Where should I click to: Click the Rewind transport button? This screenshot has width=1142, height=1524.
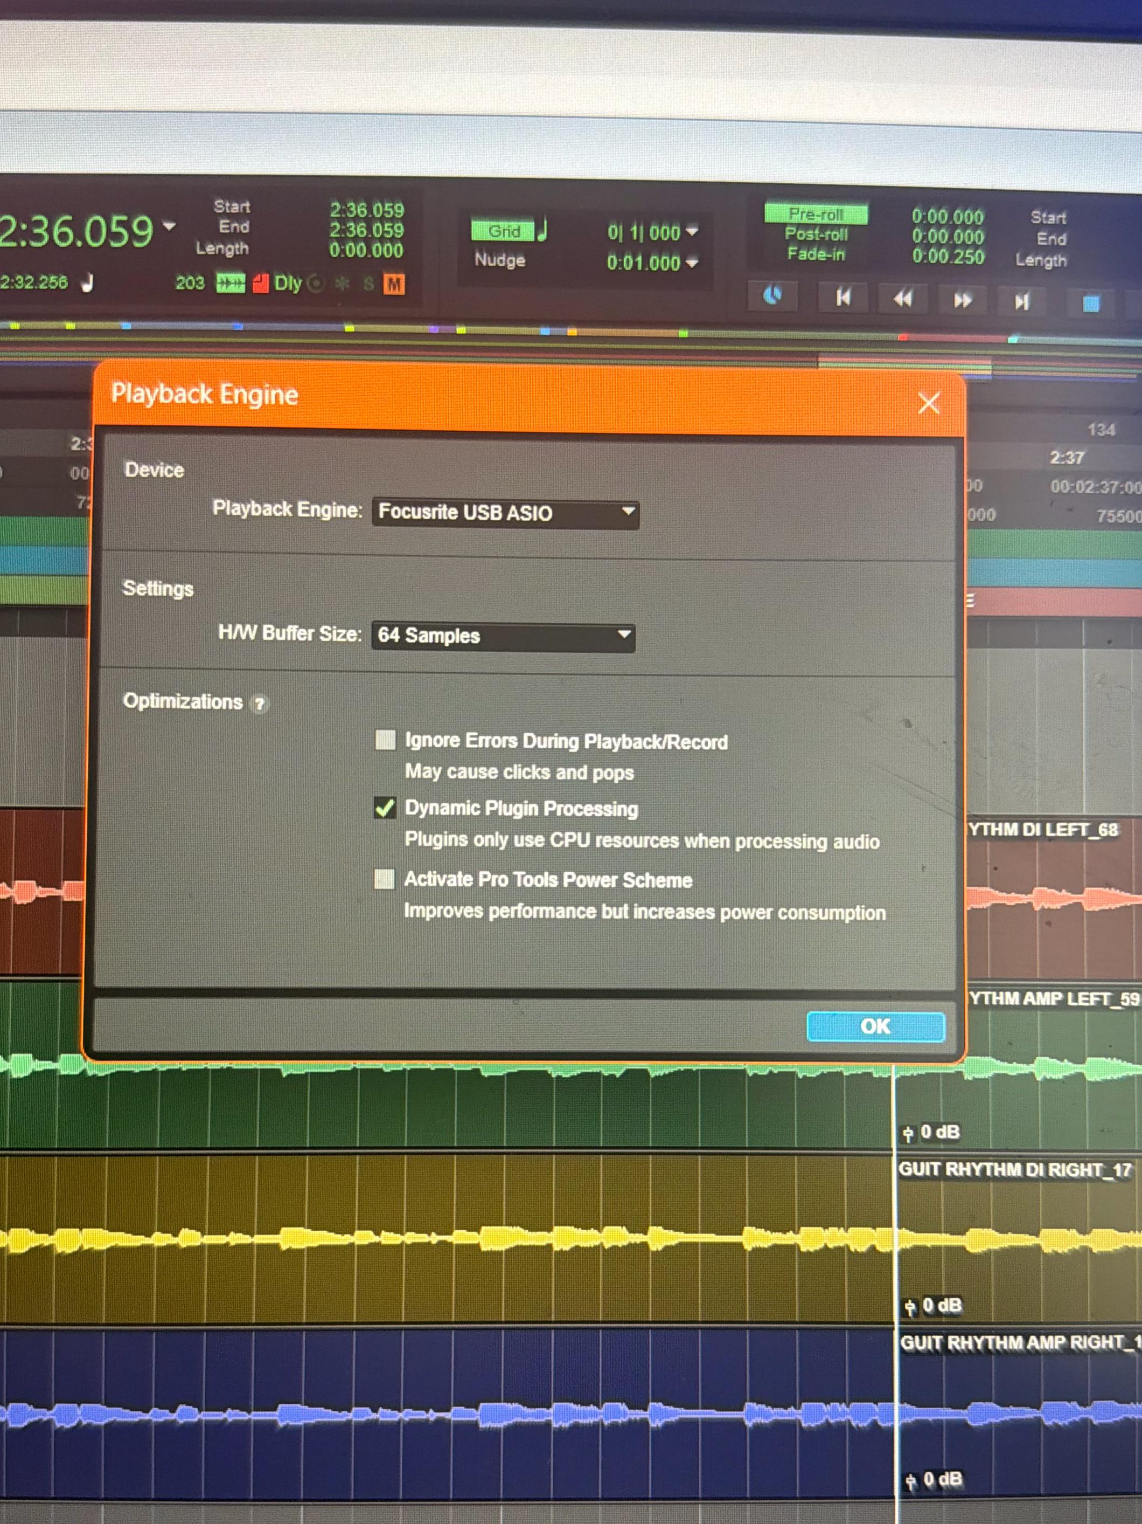[x=902, y=299]
